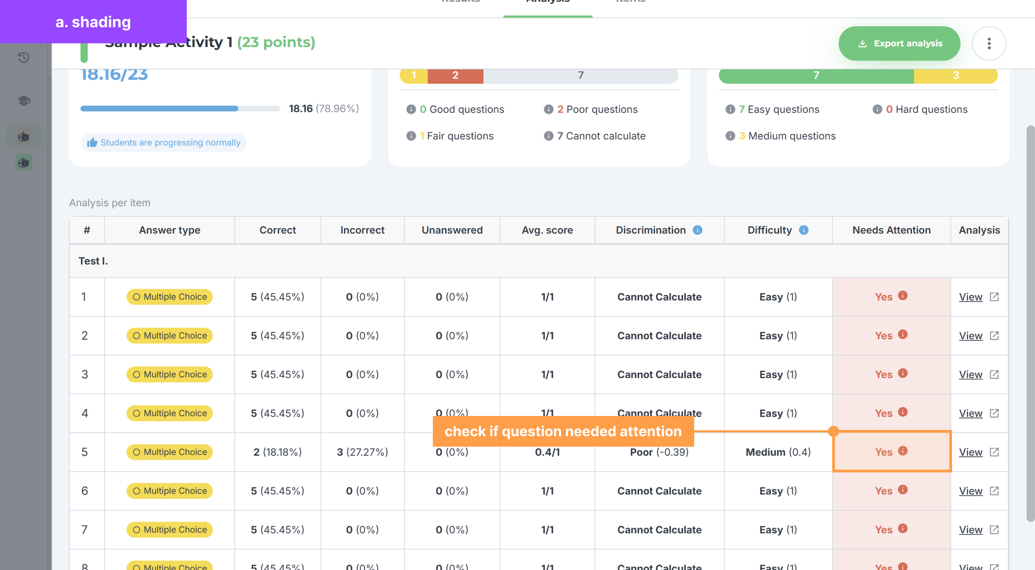Click the info icon beside Good questions
The height and width of the screenshot is (570, 1035).
click(411, 109)
